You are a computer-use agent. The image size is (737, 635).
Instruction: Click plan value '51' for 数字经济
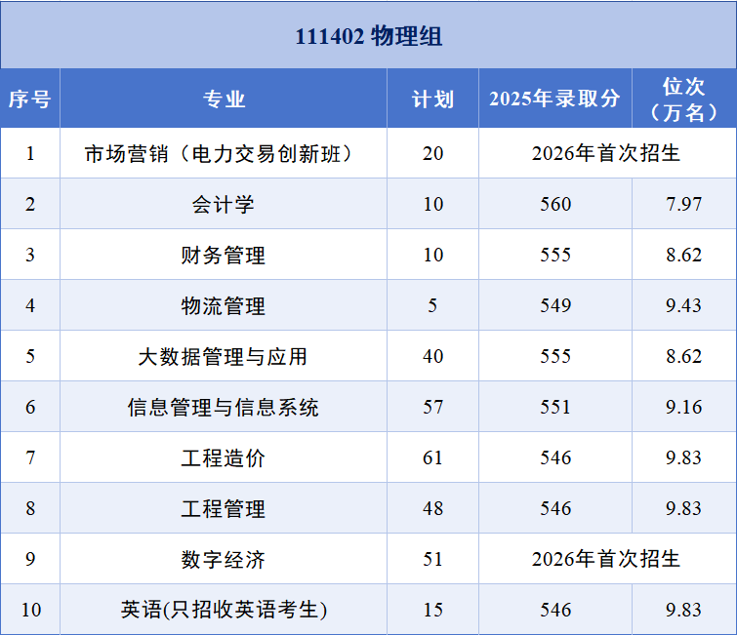432,559
